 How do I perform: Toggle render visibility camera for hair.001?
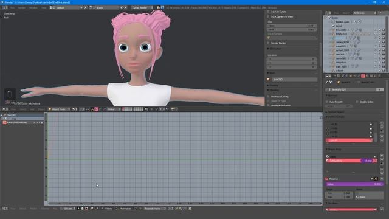tap(384, 54)
